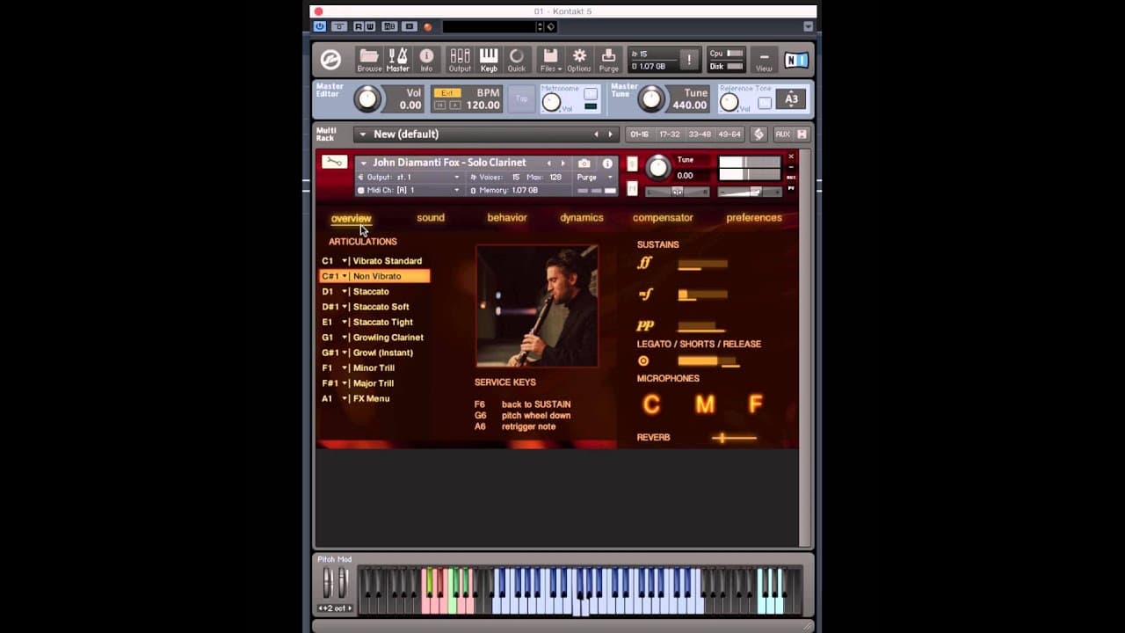Select the F far microphone

[x=755, y=404]
